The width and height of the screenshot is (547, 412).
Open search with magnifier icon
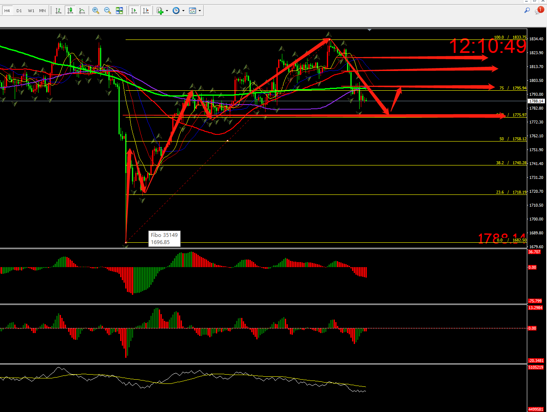pos(527,10)
